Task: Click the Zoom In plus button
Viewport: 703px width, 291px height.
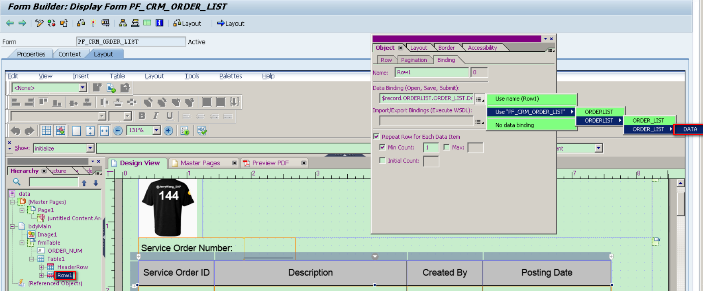Action: (168, 131)
